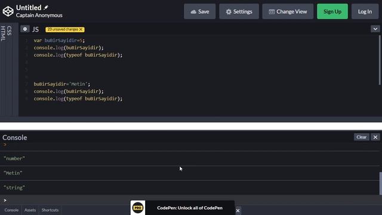382x215 pixels.
Task: Click the JS editor vertical scrollbar
Action: (380, 60)
